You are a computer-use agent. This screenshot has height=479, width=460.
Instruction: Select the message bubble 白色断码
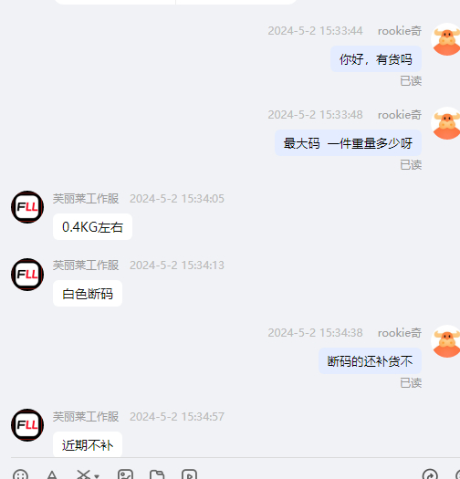tap(88, 293)
